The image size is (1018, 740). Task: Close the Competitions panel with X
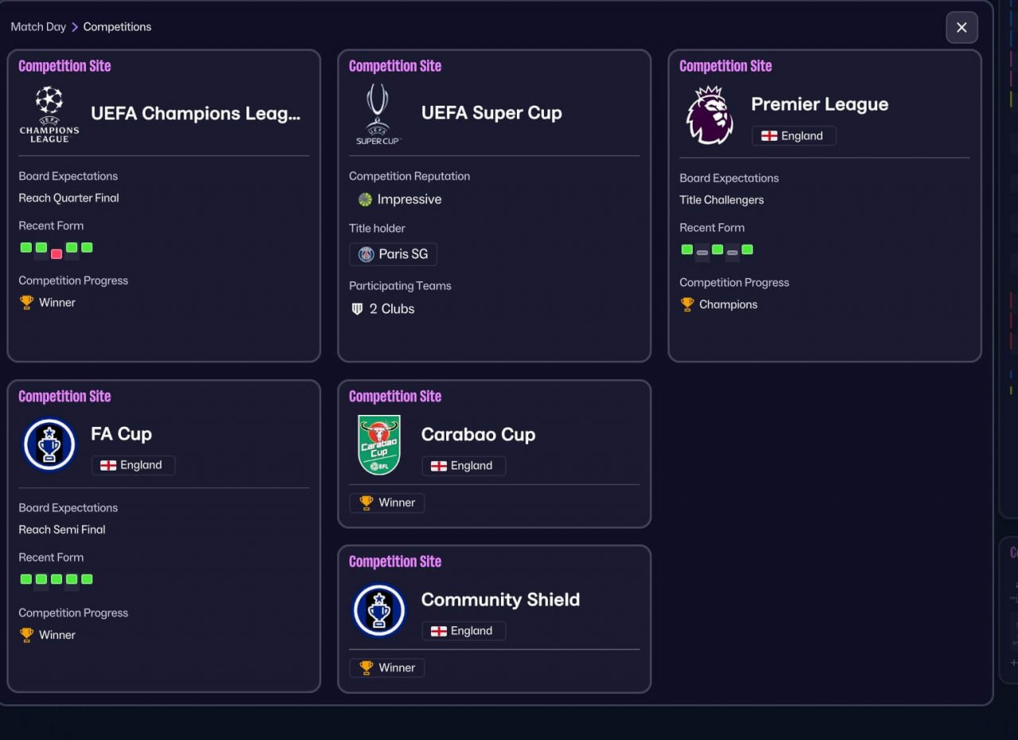962,28
